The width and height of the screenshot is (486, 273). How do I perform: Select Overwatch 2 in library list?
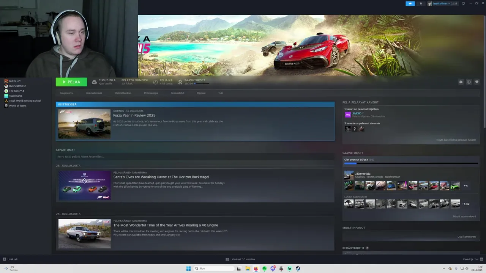point(15,86)
